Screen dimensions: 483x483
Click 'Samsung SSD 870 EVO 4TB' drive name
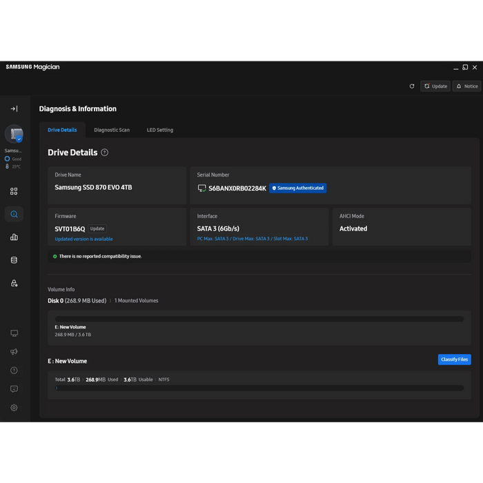point(93,187)
